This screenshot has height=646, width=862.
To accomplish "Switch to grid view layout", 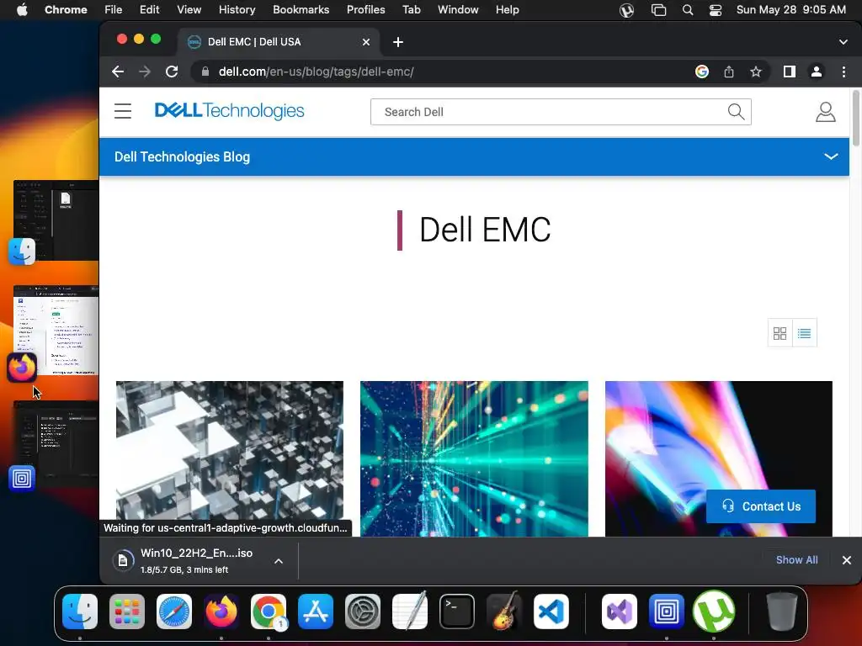I will pyautogui.click(x=780, y=333).
